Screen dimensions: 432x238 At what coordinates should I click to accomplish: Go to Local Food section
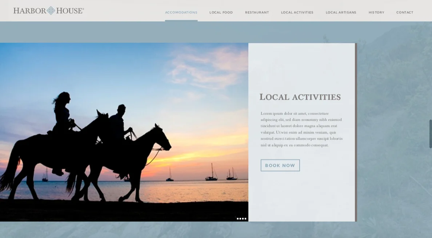tap(221, 12)
